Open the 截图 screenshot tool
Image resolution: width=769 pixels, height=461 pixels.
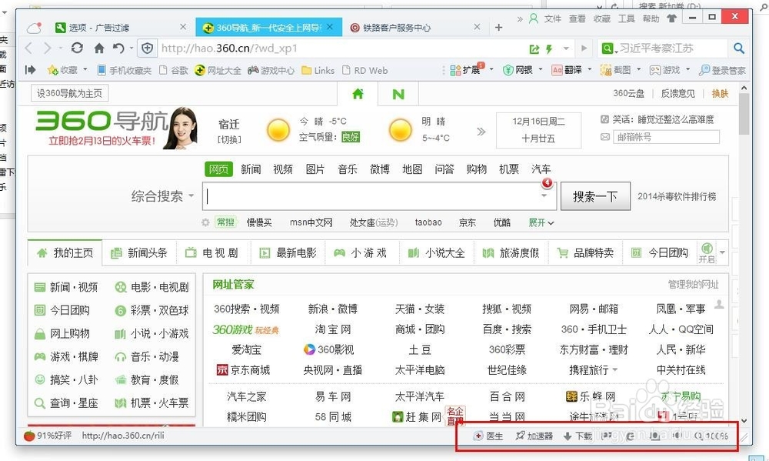pos(616,70)
